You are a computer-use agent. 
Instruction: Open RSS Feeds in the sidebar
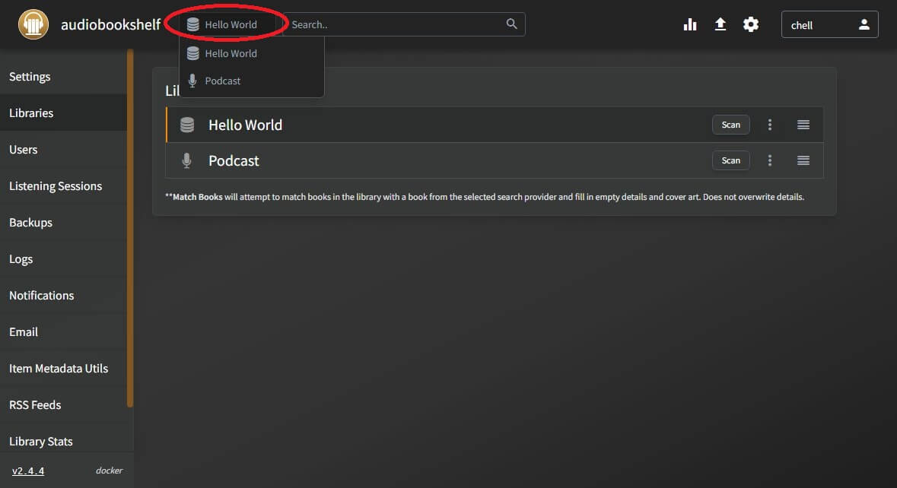(x=63, y=405)
